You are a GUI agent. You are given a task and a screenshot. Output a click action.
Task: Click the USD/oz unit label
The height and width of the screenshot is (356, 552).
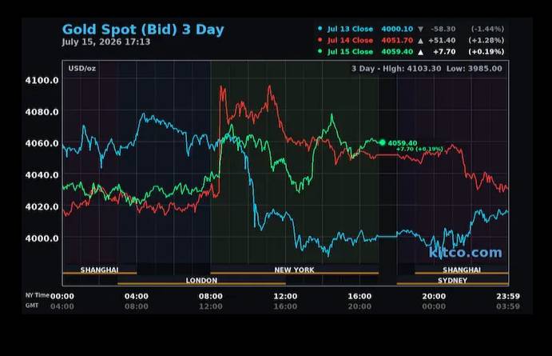(x=81, y=68)
